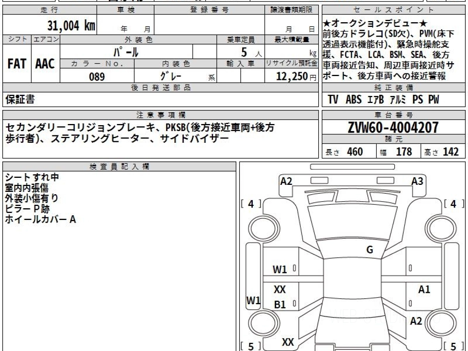This screenshot has width=468, height=351.
Task: Click the ピラーP跡 inspector note
Action: click(x=27, y=209)
